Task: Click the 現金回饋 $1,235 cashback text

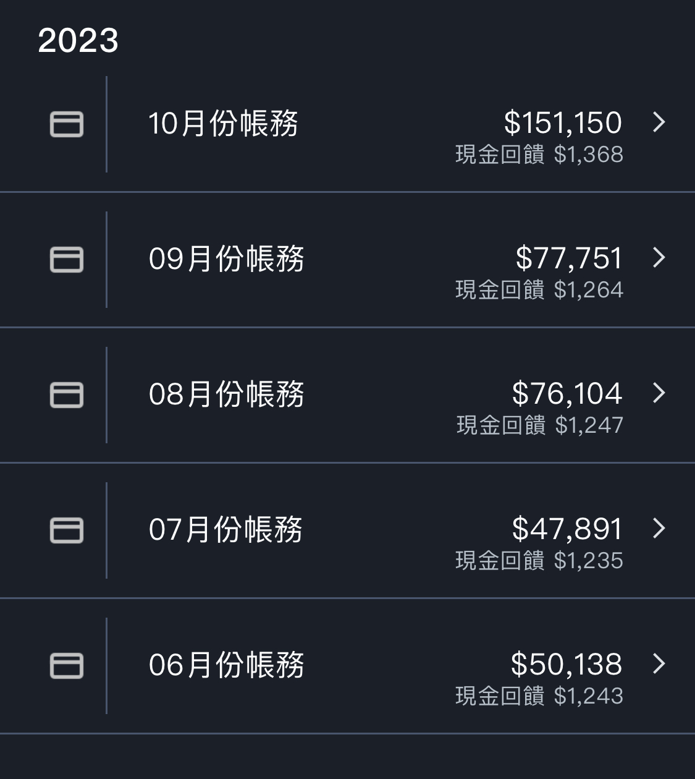Action: pos(539,561)
